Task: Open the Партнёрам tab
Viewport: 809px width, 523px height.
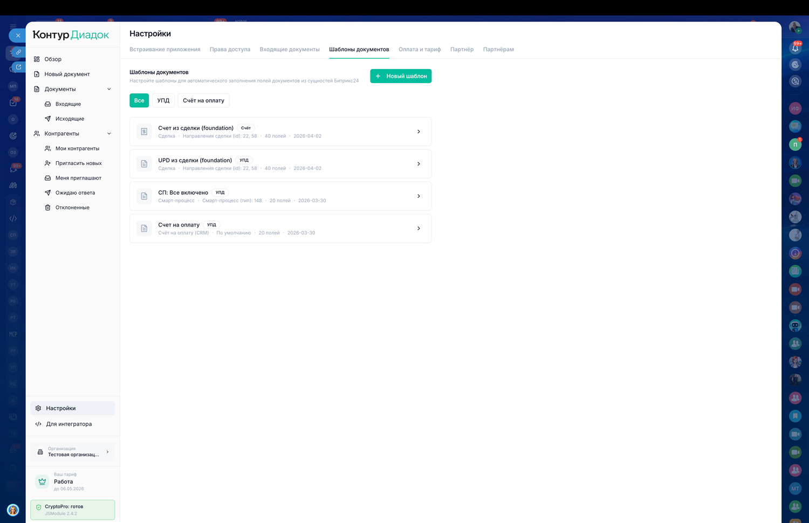Action: 498,50
